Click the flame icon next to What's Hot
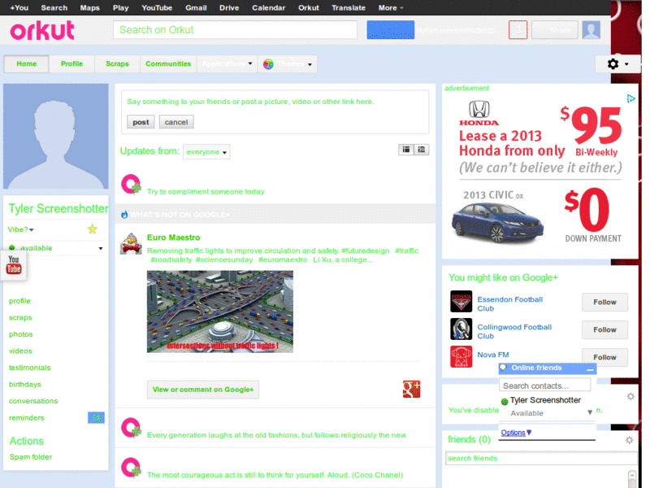Viewport: 650px width, 488px height. click(124, 215)
